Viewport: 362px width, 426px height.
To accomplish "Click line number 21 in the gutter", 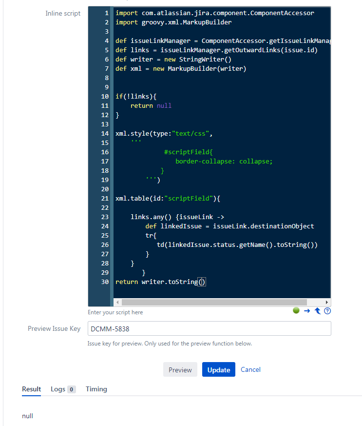I will coord(105,198).
